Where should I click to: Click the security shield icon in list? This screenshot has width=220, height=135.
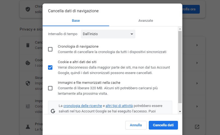pyautogui.click(x=28, y=83)
